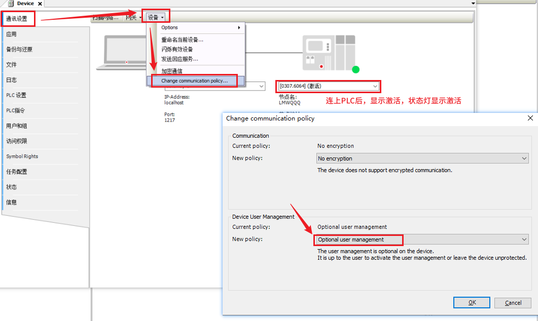Screen dimensions: 538x321
Task: Select Change communication policy menu entry
Action: pyautogui.click(x=195, y=81)
